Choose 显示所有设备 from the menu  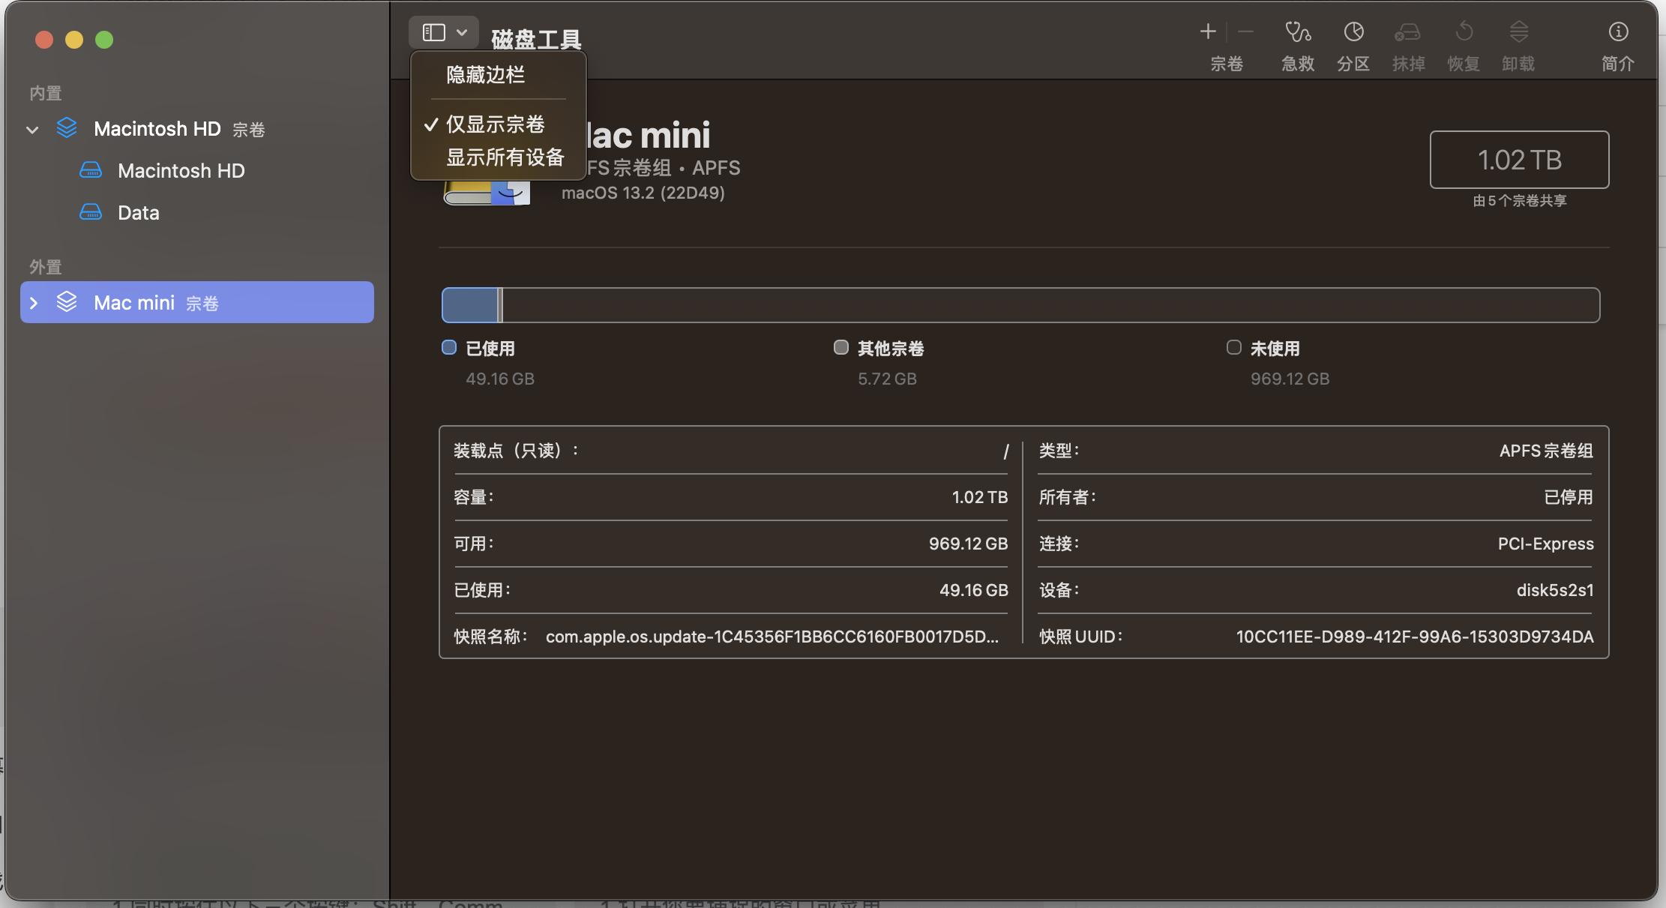click(506, 157)
